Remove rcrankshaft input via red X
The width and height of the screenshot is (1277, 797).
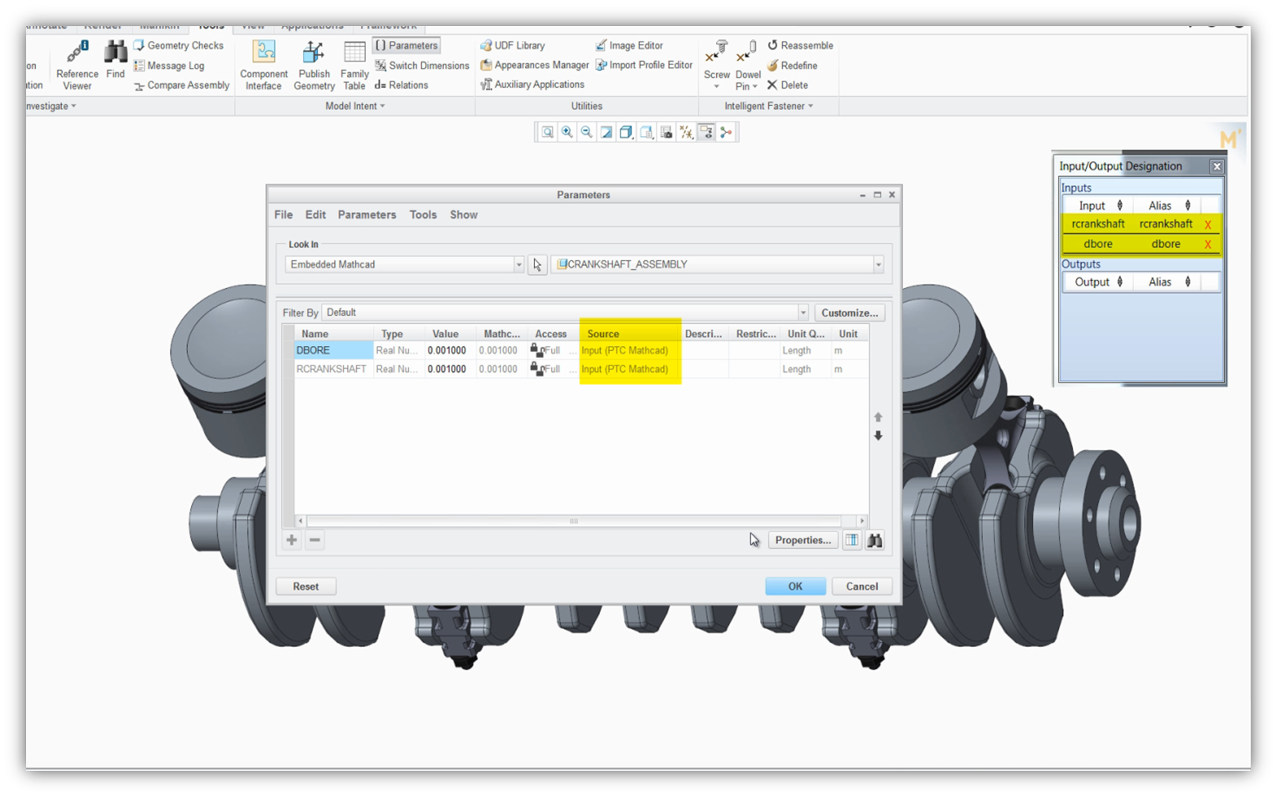click(x=1208, y=224)
